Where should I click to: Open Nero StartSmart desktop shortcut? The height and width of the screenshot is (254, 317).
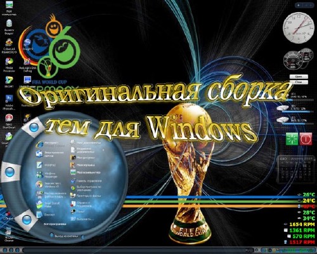coord(9,121)
